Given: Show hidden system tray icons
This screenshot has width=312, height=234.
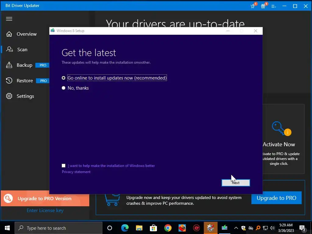Looking at the screenshot, I should (x=236, y=228).
